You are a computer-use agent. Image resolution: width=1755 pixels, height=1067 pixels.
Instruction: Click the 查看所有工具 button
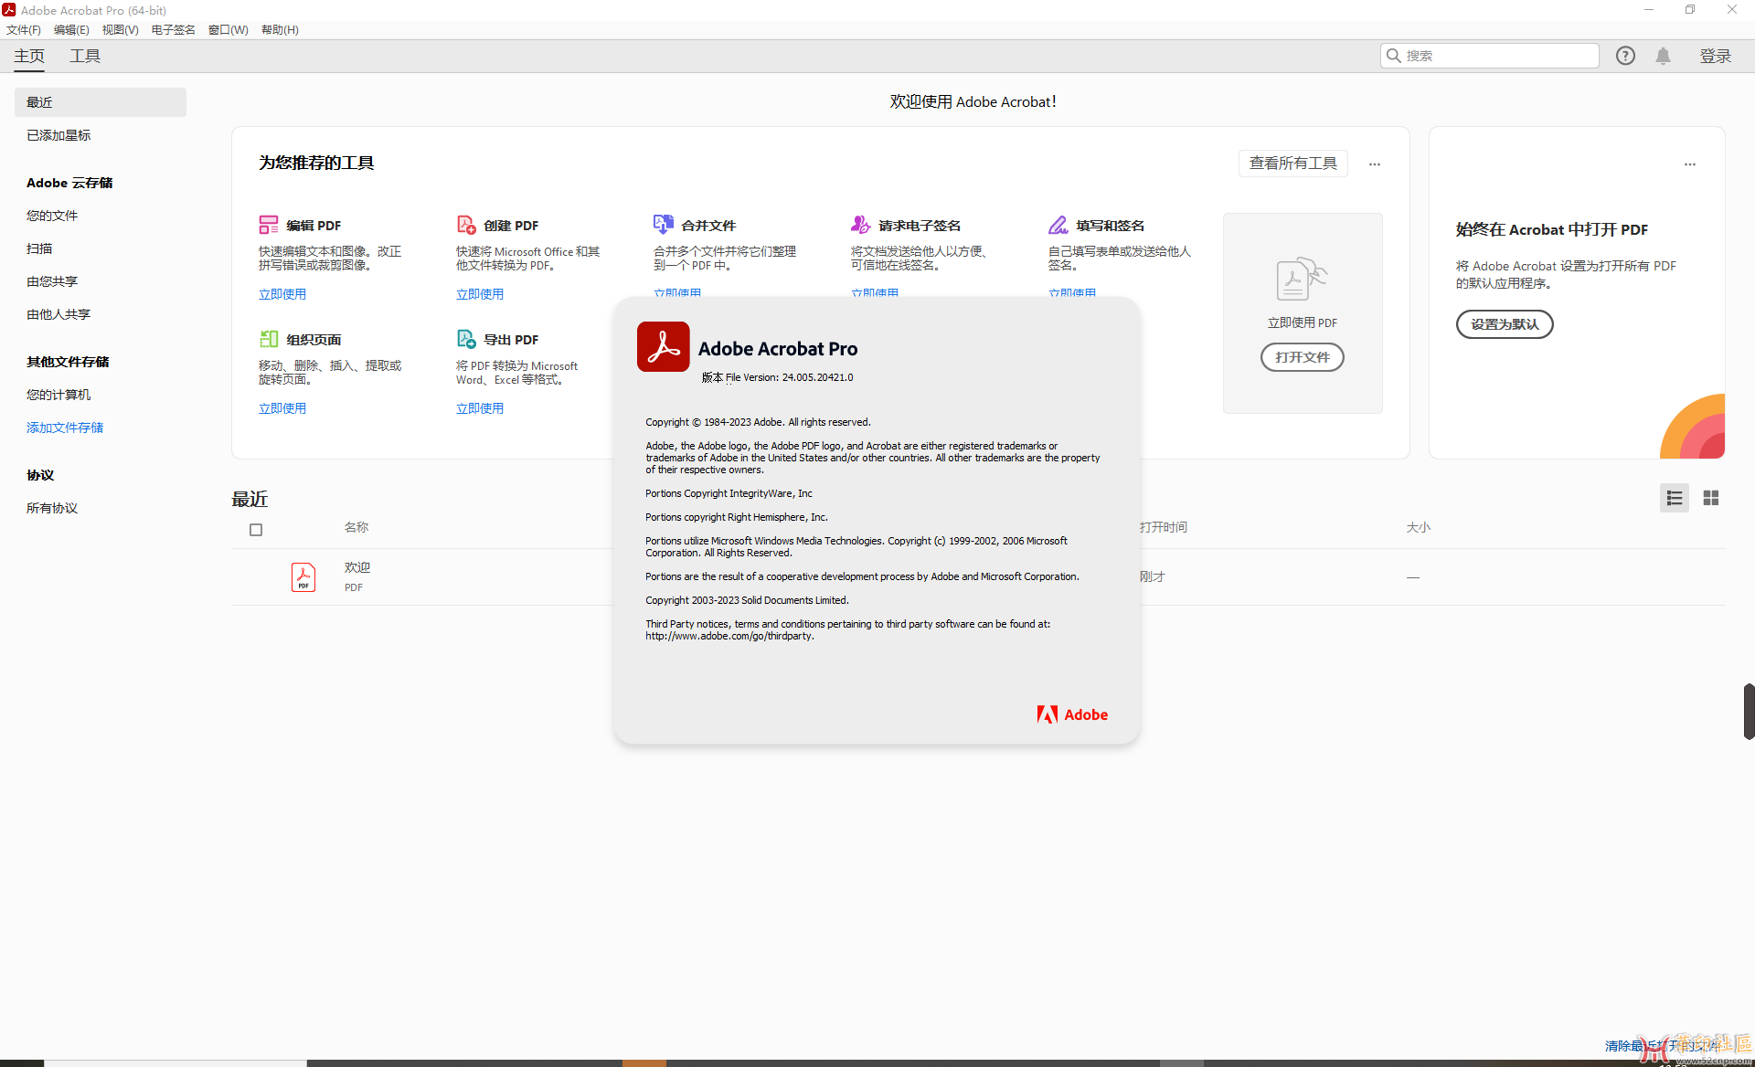[1292, 164]
